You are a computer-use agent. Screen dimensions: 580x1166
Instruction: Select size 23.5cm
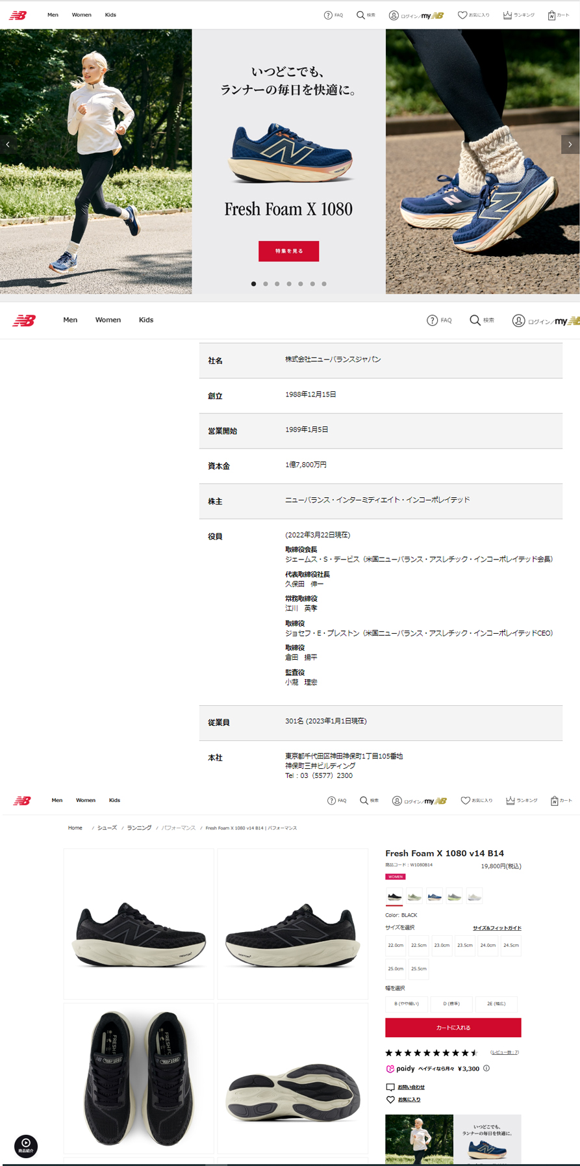point(465,946)
